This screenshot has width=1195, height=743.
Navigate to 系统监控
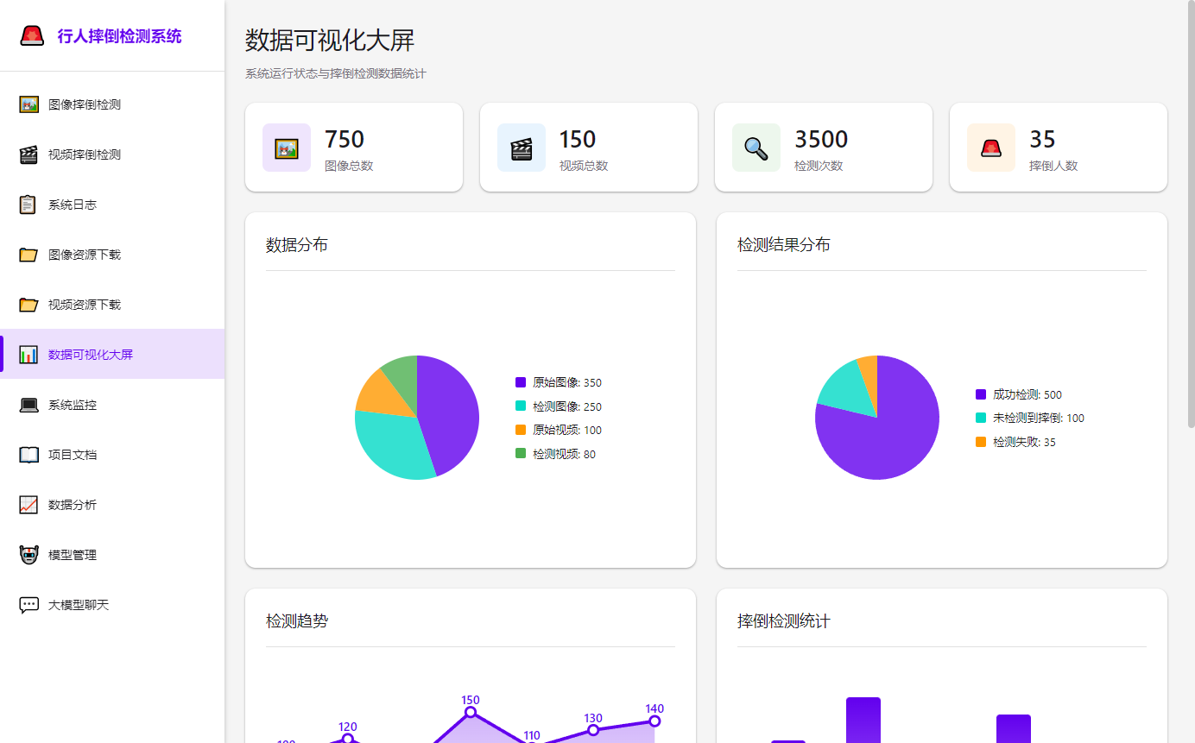(x=112, y=405)
